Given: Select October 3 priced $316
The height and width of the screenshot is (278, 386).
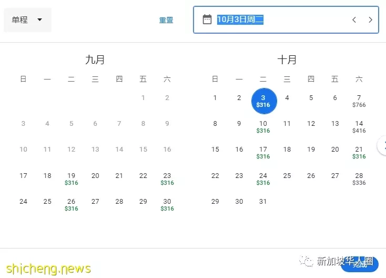Looking at the screenshot, I should (264, 101).
